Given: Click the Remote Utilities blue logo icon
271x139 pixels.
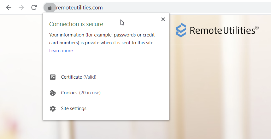Looking at the screenshot, I should tap(181, 30).
